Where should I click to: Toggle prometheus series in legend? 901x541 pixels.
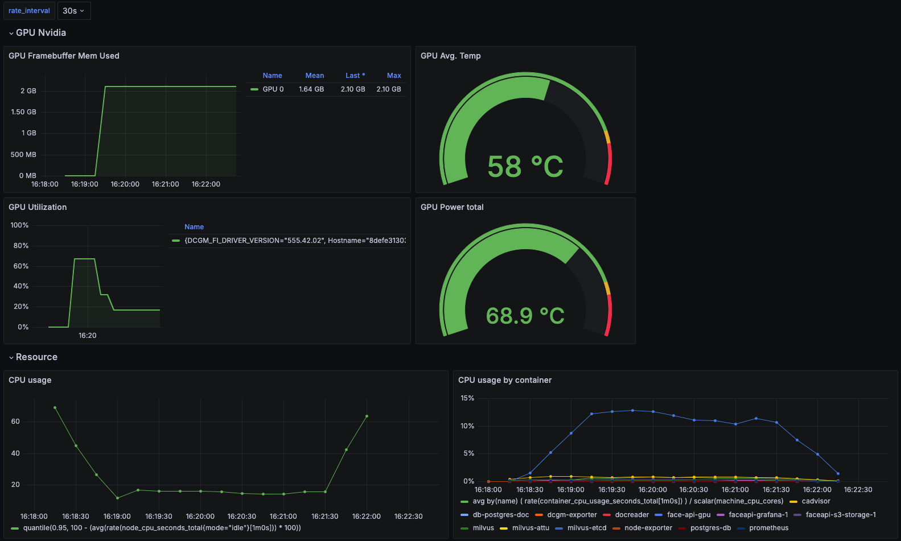click(769, 528)
